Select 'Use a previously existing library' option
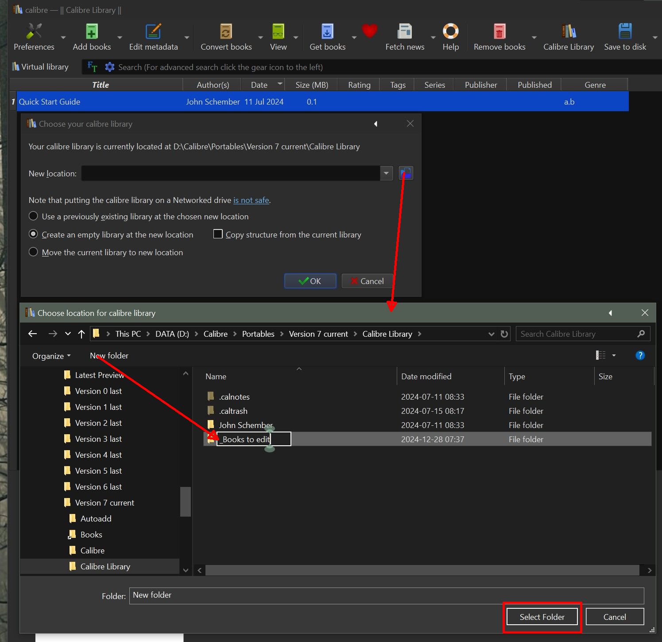The image size is (662, 642). coord(33,216)
